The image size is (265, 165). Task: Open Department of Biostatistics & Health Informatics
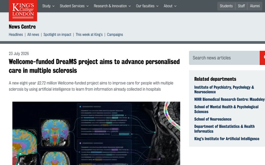click(x=224, y=129)
